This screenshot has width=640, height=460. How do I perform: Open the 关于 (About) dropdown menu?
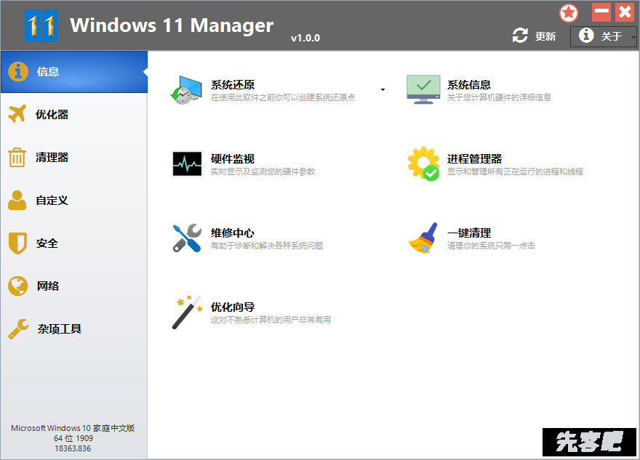(604, 36)
